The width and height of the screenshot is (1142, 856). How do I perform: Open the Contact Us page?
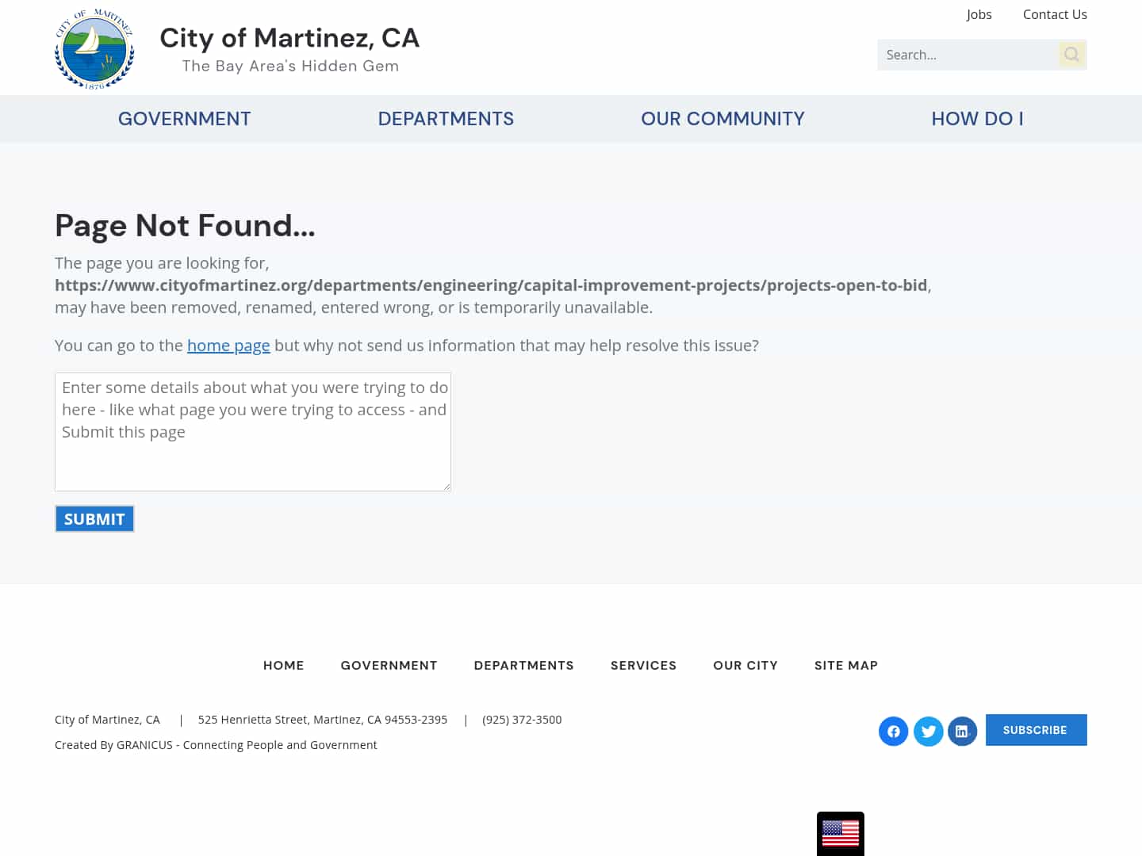click(x=1055, y=14)
